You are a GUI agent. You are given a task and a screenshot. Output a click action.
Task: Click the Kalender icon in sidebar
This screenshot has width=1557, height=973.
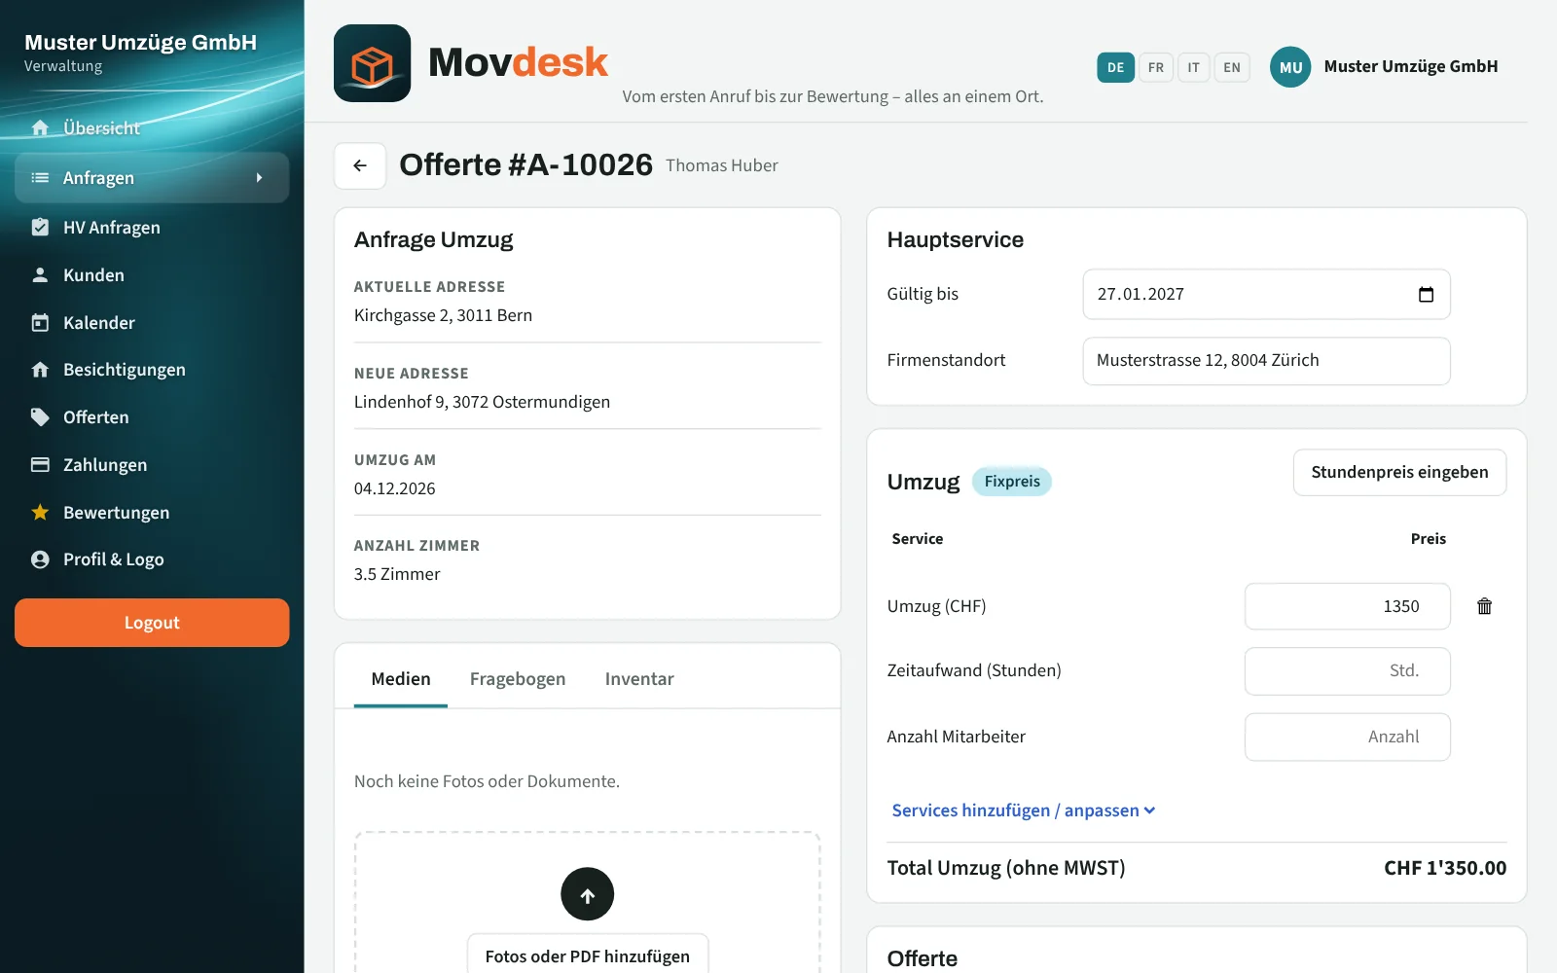[x=40, y=323]
